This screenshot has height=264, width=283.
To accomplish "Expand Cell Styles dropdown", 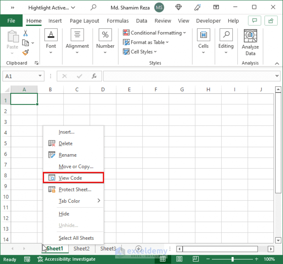I will (x=155, y=52).
